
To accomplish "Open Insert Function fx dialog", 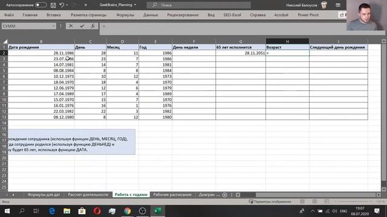I will point(93,26).
